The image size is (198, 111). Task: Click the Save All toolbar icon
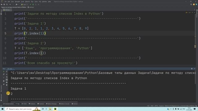[4, 4]
